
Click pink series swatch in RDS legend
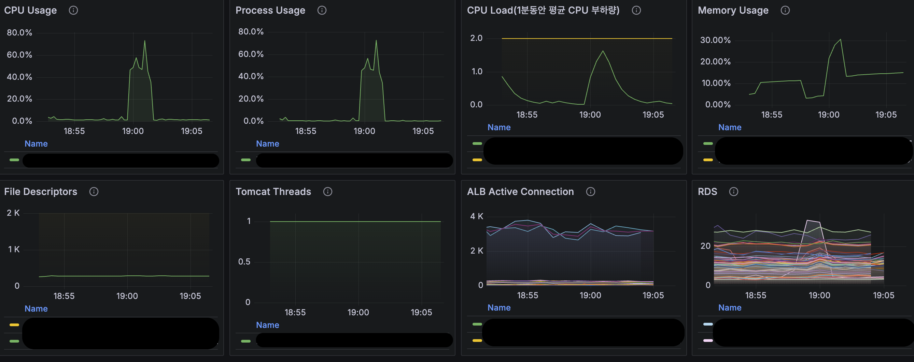(x=708, y=341)
